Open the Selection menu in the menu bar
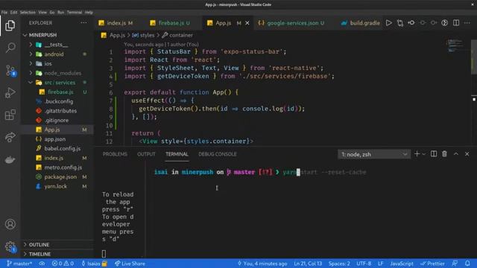This screenshot has width=477, height=268. pos(28,13)
